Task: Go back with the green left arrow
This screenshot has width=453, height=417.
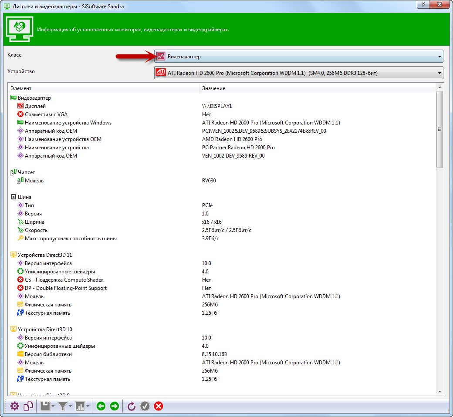Action: [x=101, y=406]
